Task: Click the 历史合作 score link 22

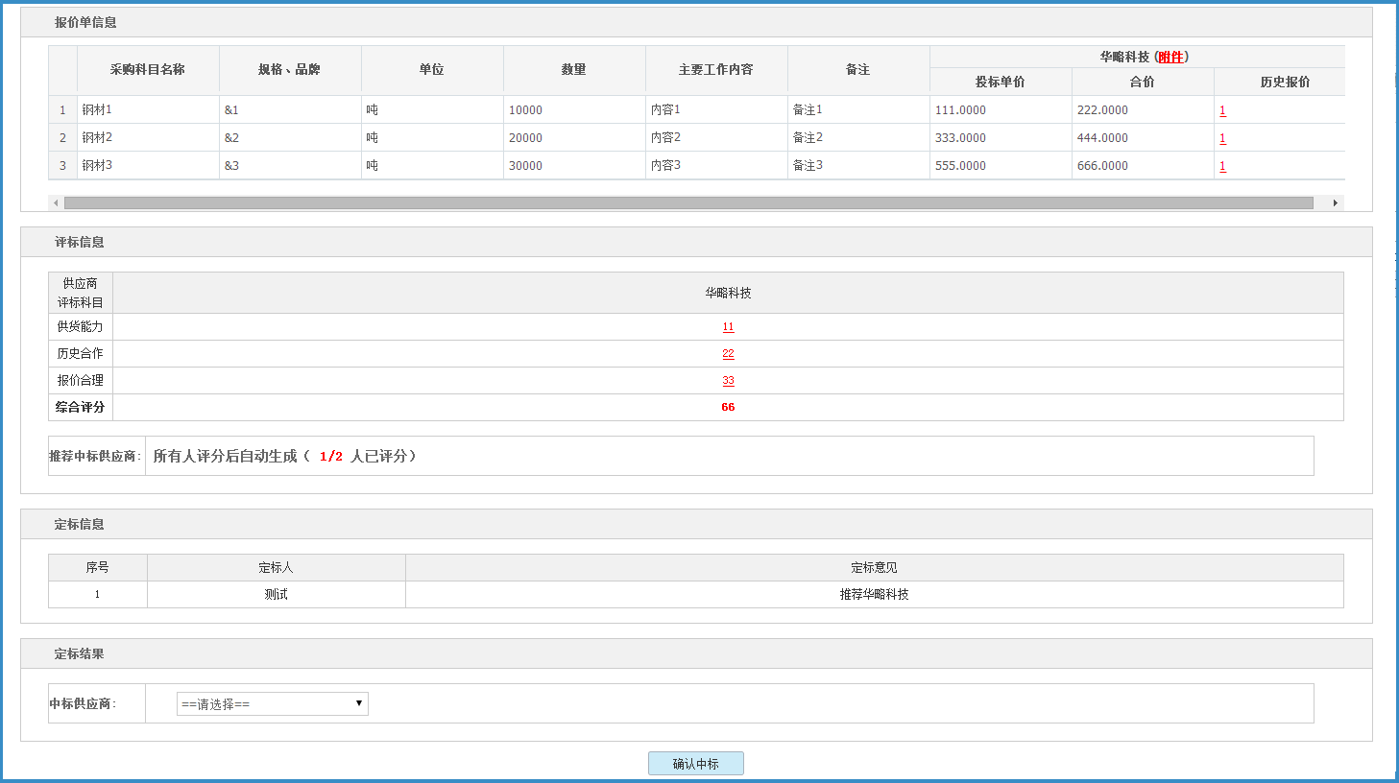Action: (x=728, y=354)
